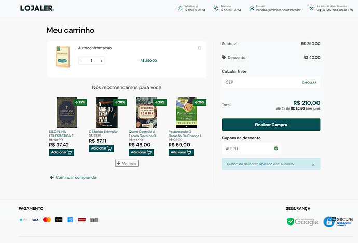Add Disciplina Eclesiástica to the cart

click(61, 152)
